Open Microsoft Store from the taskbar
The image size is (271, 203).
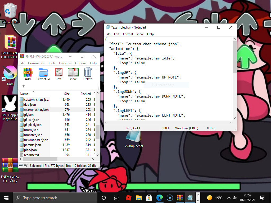coord(149,197)
